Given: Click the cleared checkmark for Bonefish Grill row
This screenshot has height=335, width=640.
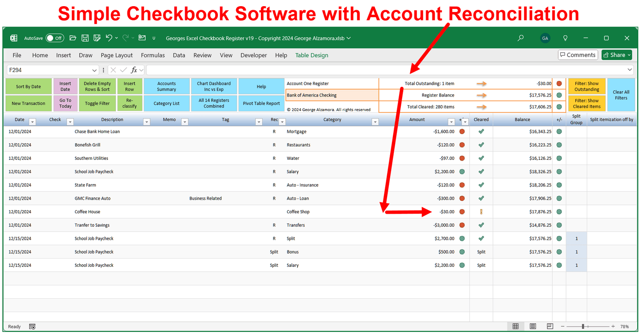Looking at the screenshot, I should [x=481, y=145].
